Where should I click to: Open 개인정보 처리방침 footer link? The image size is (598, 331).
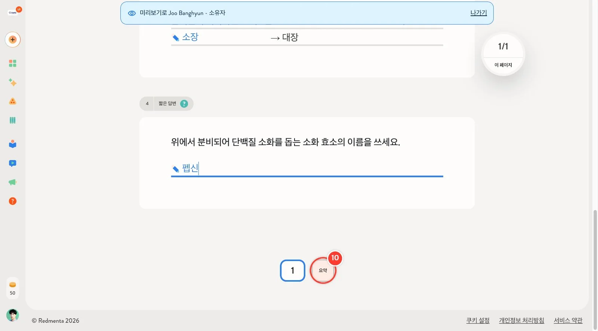521,321
